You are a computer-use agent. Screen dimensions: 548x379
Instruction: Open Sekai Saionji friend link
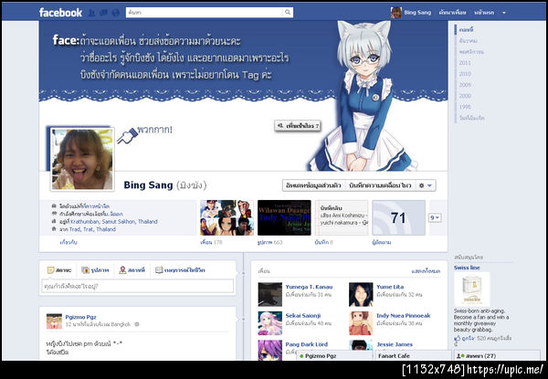[x=303, y=315]
